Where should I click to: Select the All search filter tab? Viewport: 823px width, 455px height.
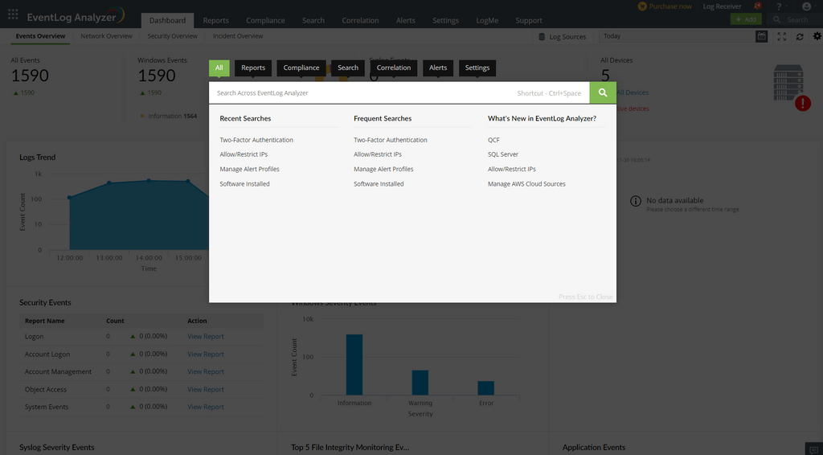click(219, 68)
